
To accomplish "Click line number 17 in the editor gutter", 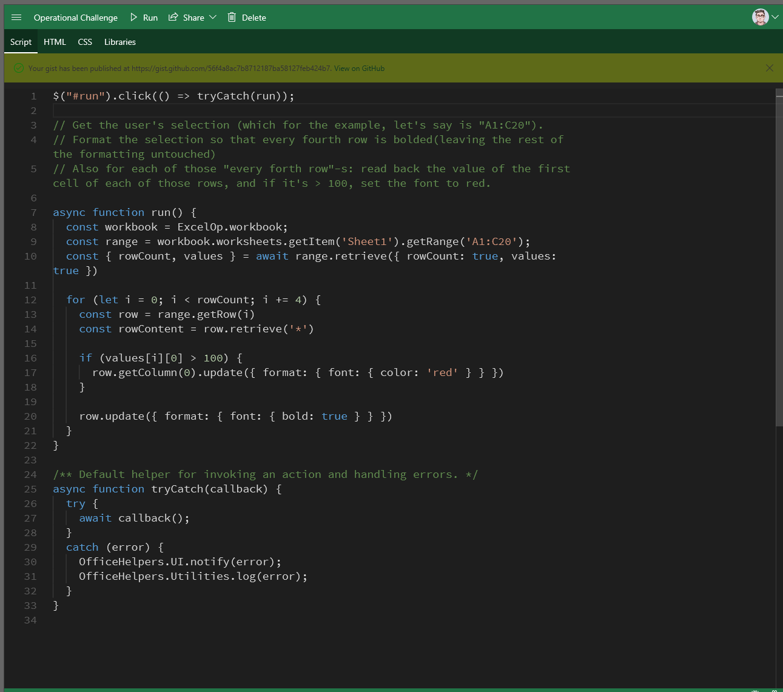I will click(x=30, y=372).
